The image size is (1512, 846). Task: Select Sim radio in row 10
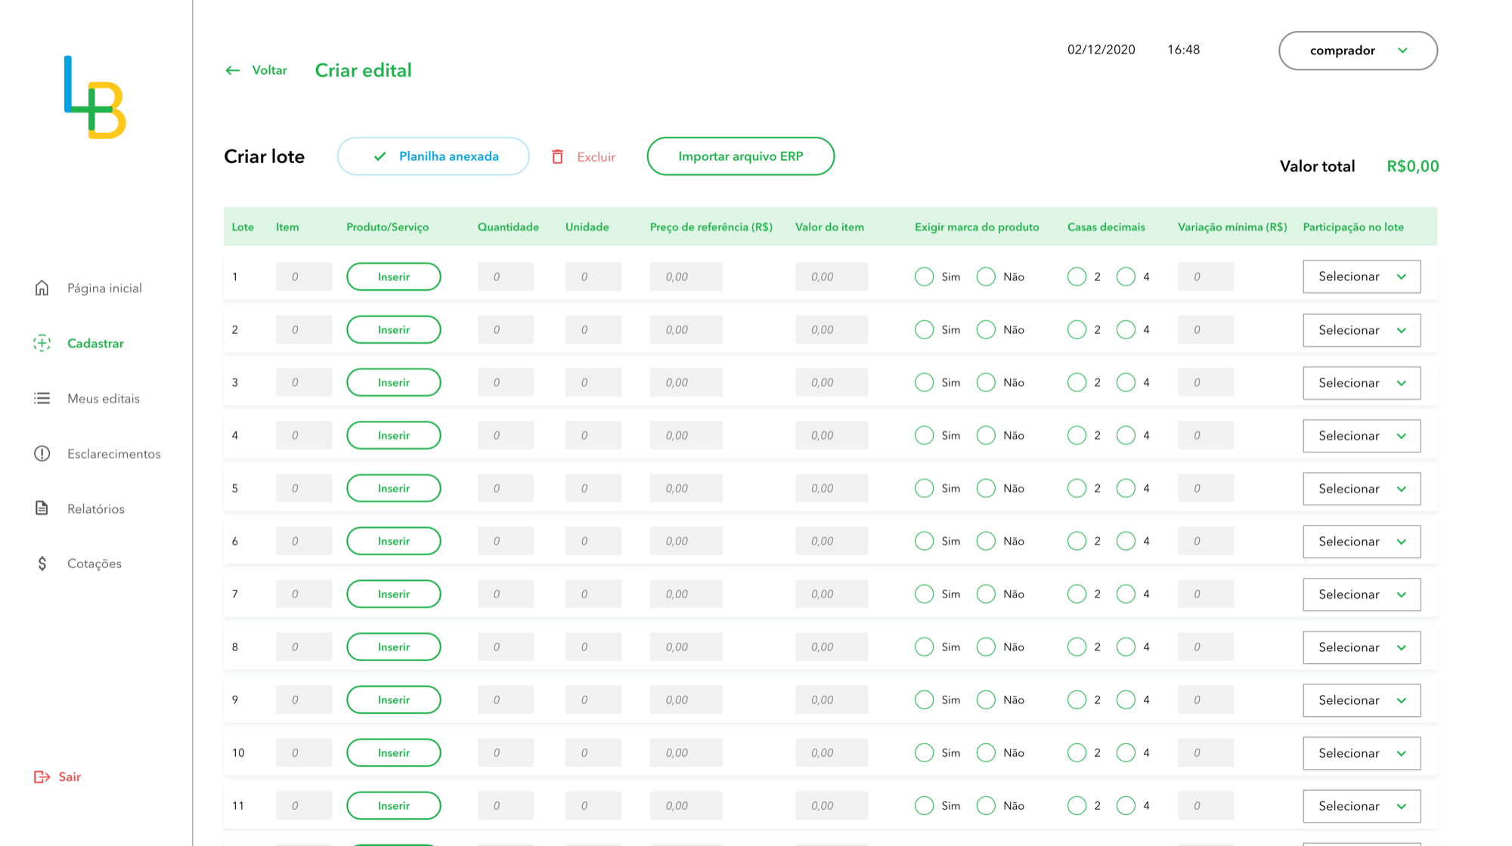tap(924, 752)
